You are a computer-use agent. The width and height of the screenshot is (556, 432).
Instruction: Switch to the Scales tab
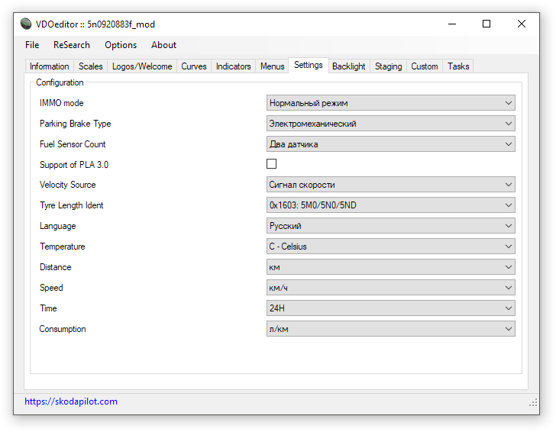click(x=90, y=66)
